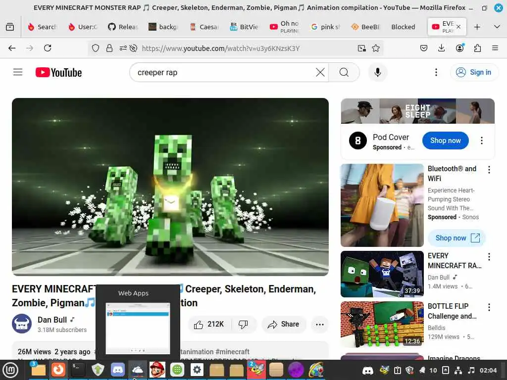Open the terminal from taskbar
507x380 pixels.
tap(78, 370)
